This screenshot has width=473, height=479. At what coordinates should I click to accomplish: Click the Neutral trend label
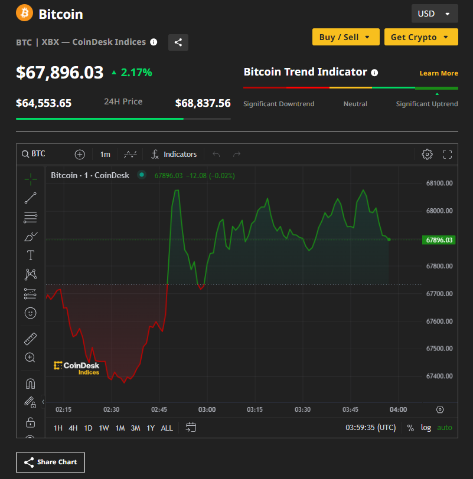(355, 104)
